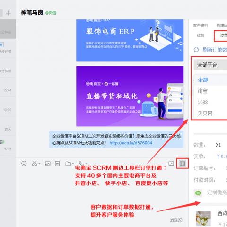Click the 数量 X1 value
The image size is (227, 227).
[x=218, y=145]
